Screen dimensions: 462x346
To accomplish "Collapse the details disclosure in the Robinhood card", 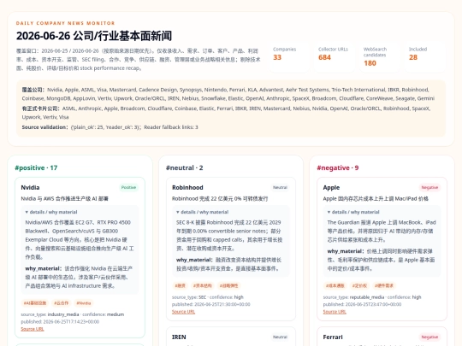I will point(203,212).
